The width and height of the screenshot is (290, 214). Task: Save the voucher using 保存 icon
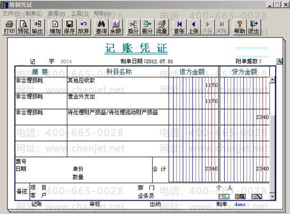(x=69, y=28)
